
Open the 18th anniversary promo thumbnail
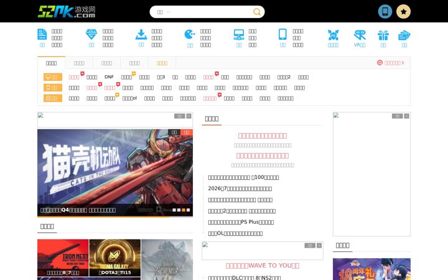[x=371, y=269]
